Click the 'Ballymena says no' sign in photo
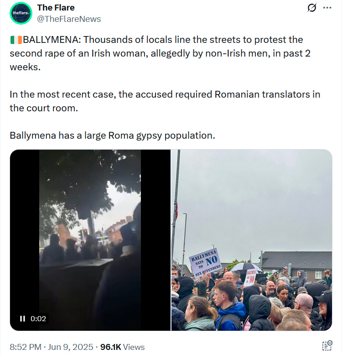The width and height of the screenshot is (342, 354). [205, 263]
